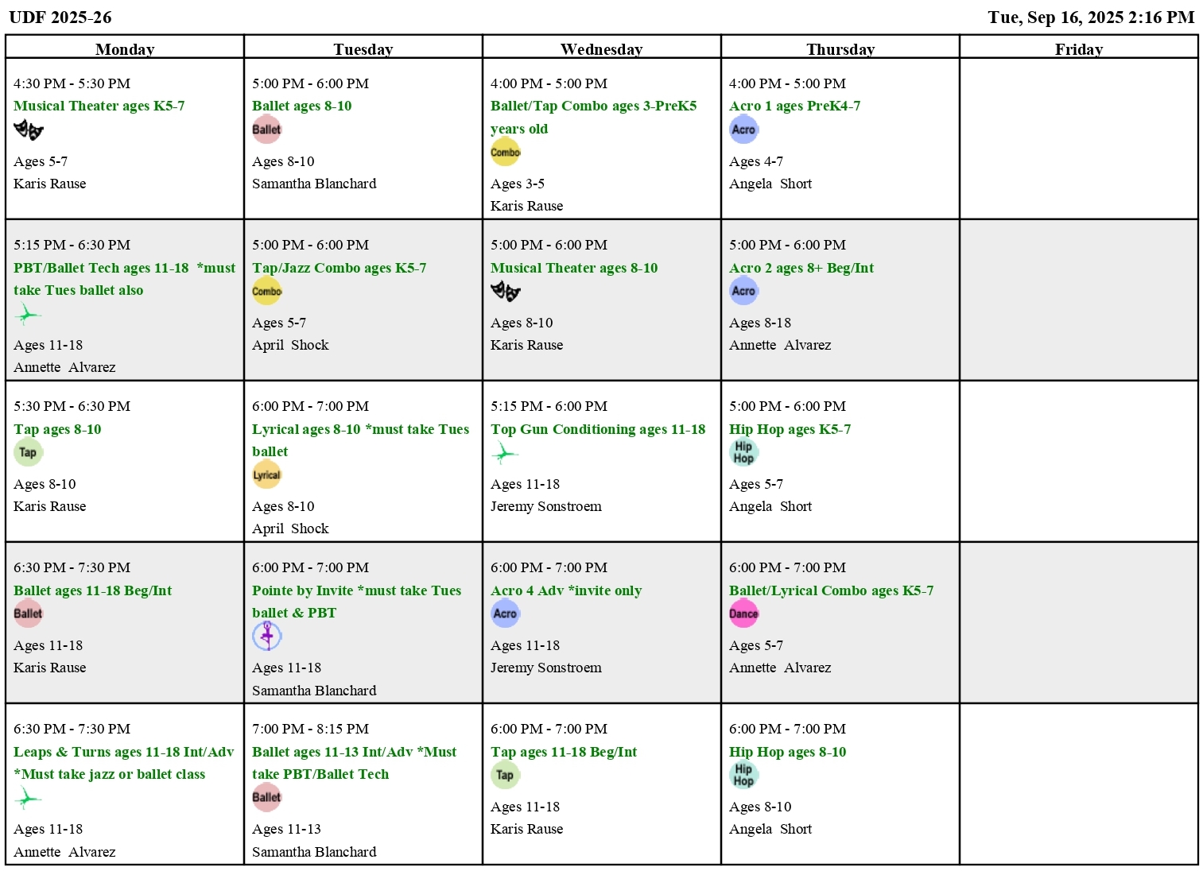Click the green dancer icon under Top Gun Conditioning
This screenshot has width=1203, height=871.
[504, 453]
